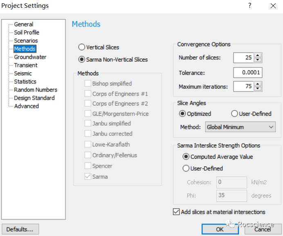Image resolution: width=283 pixels, height=236 pixels.
Task: Select Sarma Non-Vertical Slices option
Action: point(82,60)
